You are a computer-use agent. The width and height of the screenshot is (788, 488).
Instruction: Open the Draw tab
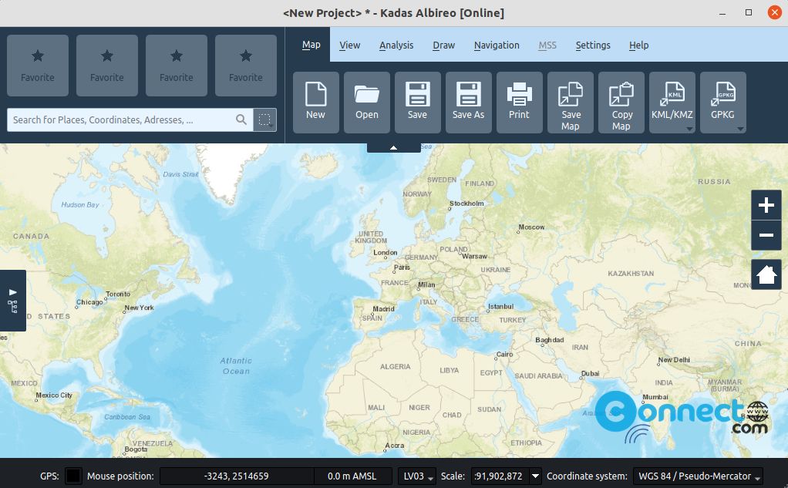pyautogui.click(x=444, y=45)
